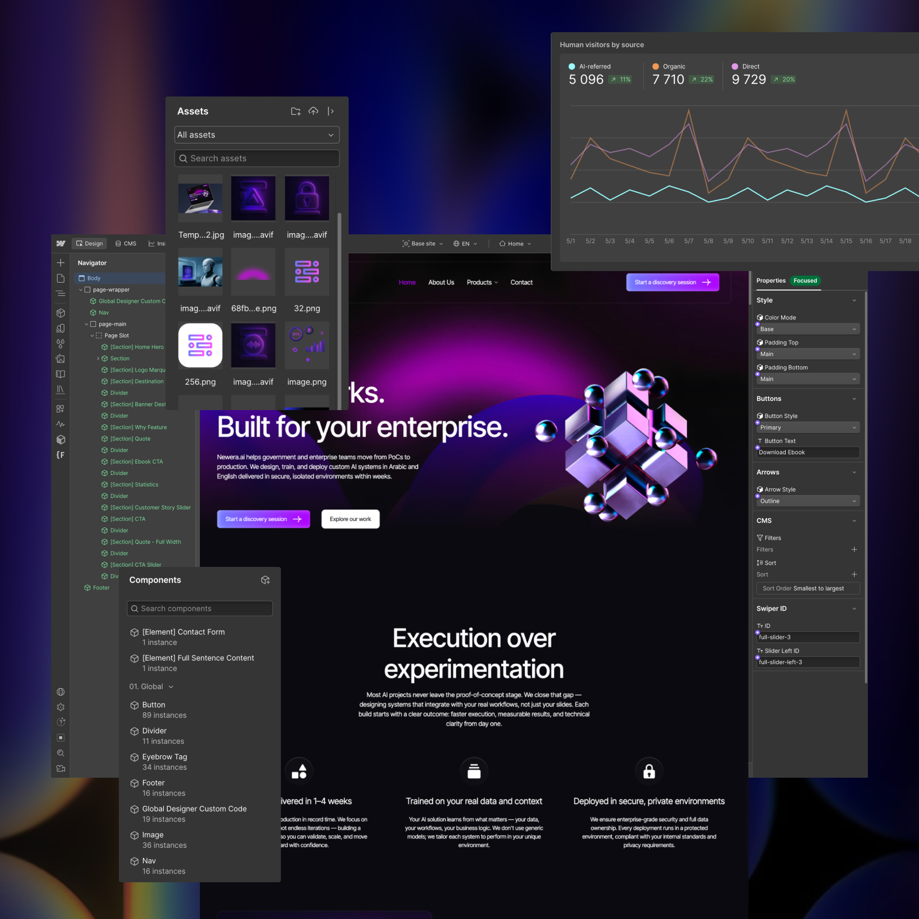This screenshot has height=919, width=919.
Task: Click the search magnifier icon at sidebar bottom
Action: 60,753
